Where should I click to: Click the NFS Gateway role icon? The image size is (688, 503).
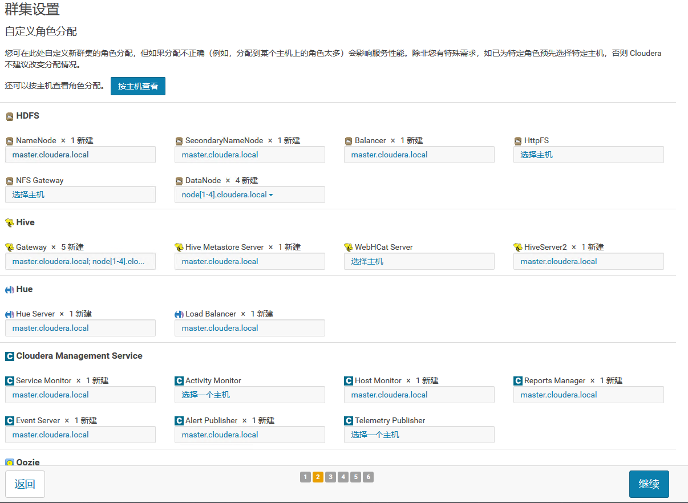10,181
